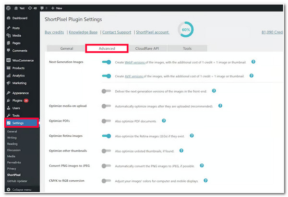Switch to the General tab
The height and width of the screenshot is (197, 288).
tap(67, 48)
